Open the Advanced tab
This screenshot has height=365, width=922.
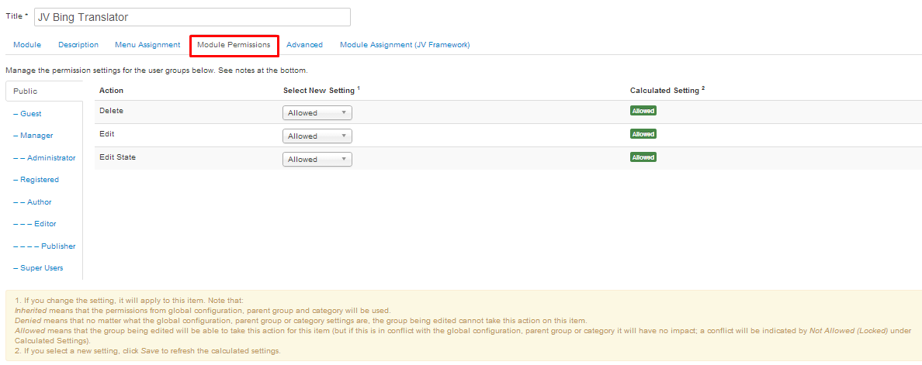point(304,45)
